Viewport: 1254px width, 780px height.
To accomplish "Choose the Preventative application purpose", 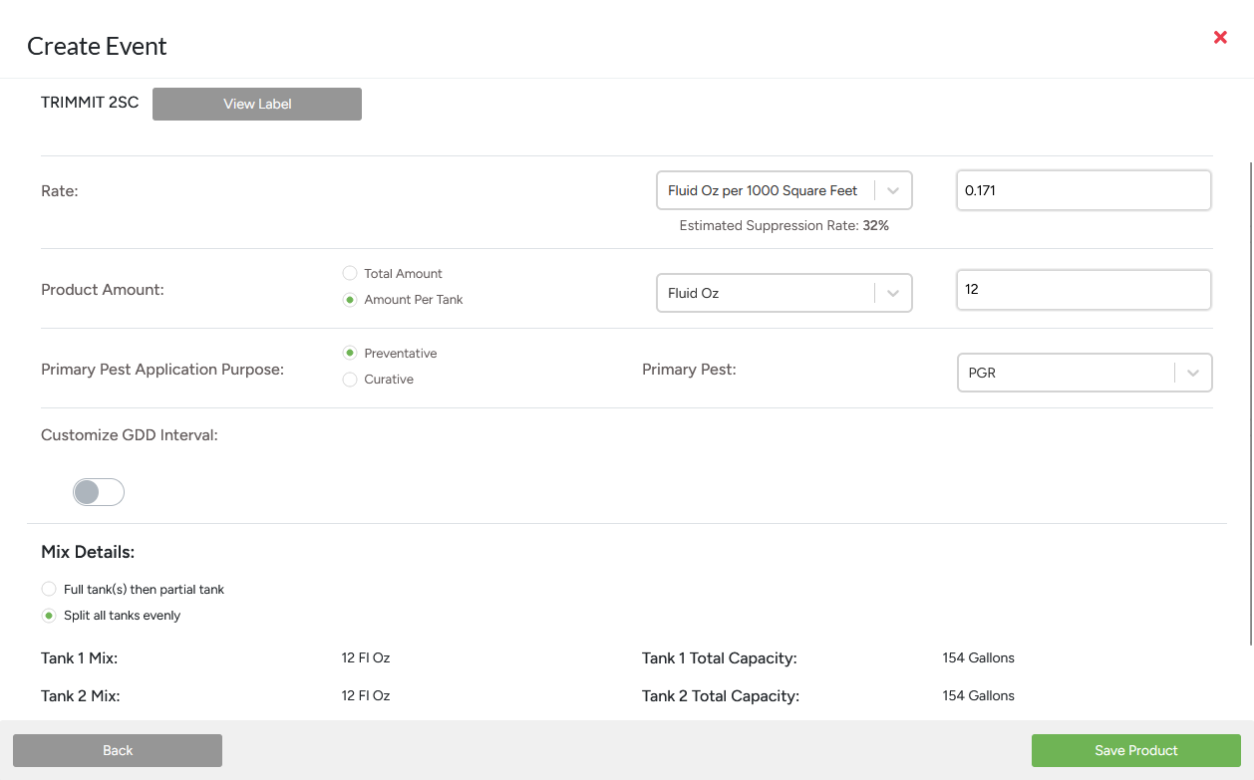I will [350, 354].
